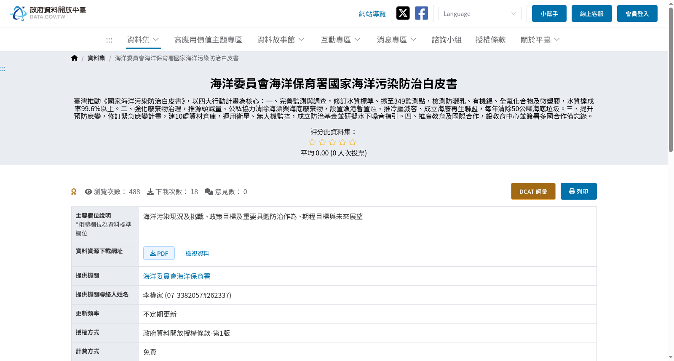Expand the 互動專區 menu
The image size is (674, 361).
click(341, 40)
